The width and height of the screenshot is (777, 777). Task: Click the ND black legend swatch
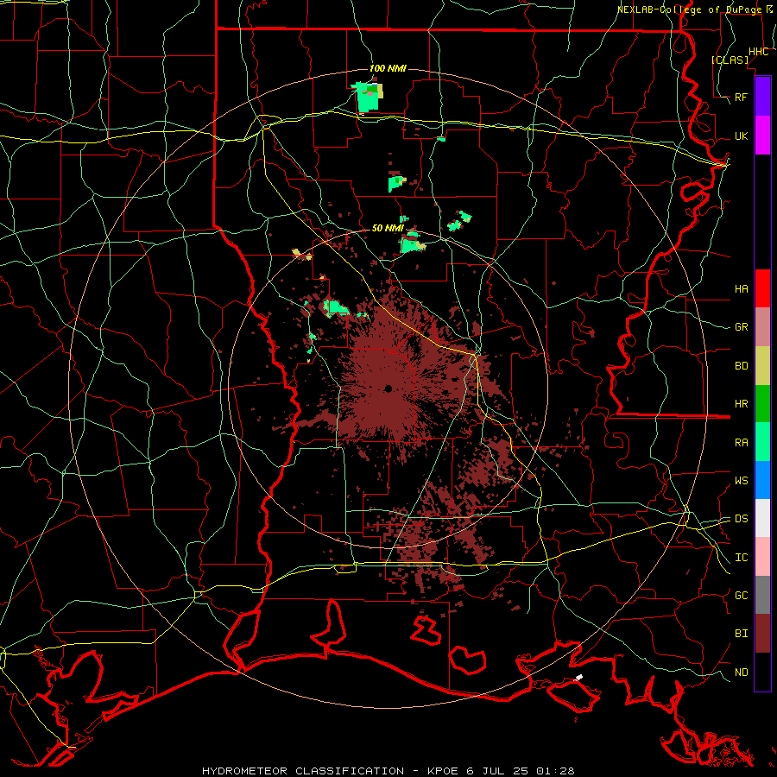tap(762, 672)
